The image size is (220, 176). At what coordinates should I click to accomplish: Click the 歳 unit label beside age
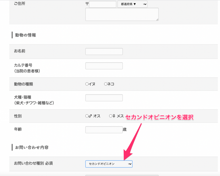point(125,129)
